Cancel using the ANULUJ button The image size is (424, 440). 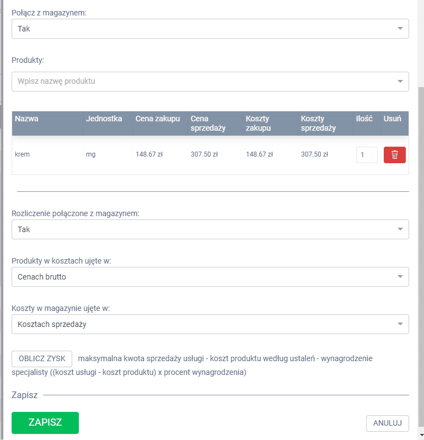387,423
